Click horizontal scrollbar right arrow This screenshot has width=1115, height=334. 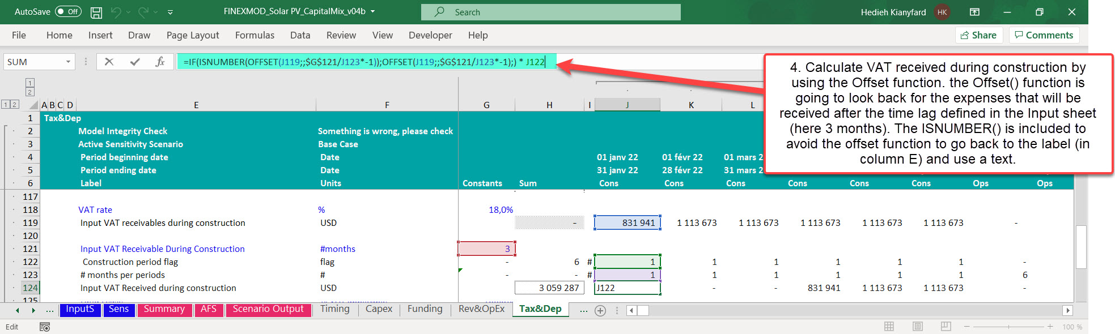point(1068,310)
